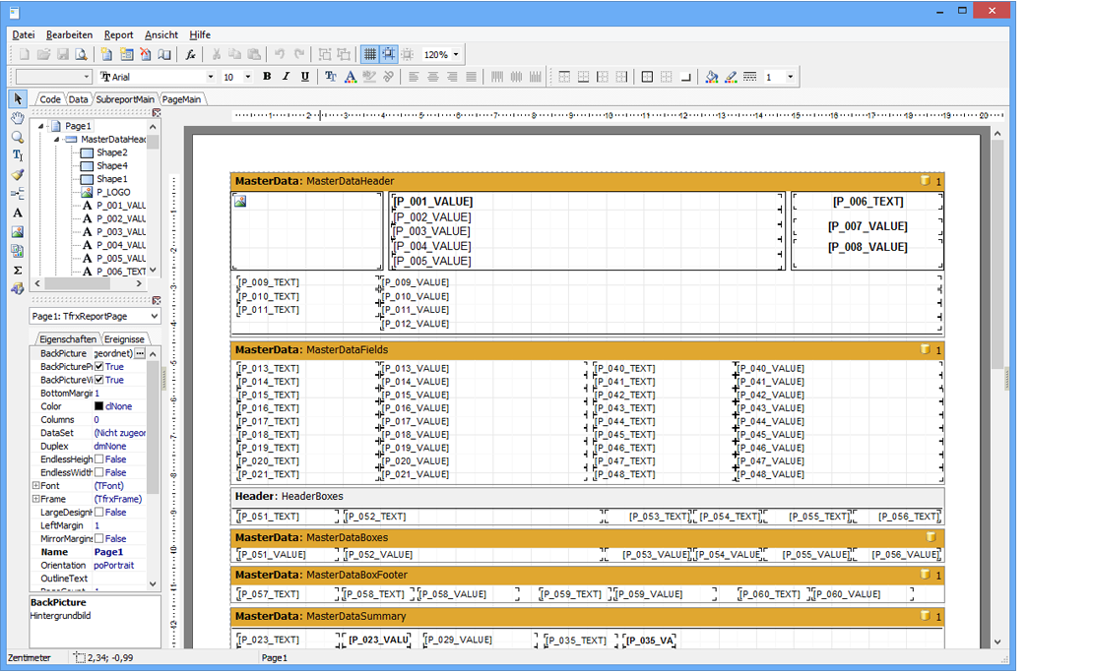Click the Sigma system text tool
1093x672 pixels.
pyautogui.click(x=18, y=270)
